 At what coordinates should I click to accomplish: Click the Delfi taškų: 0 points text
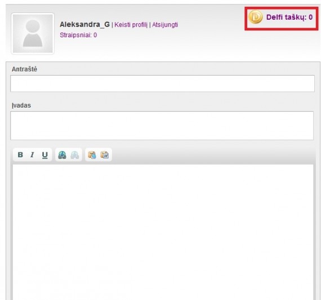point(289,17)
